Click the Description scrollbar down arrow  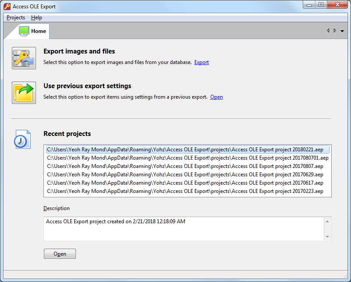[x=327, y=236]
